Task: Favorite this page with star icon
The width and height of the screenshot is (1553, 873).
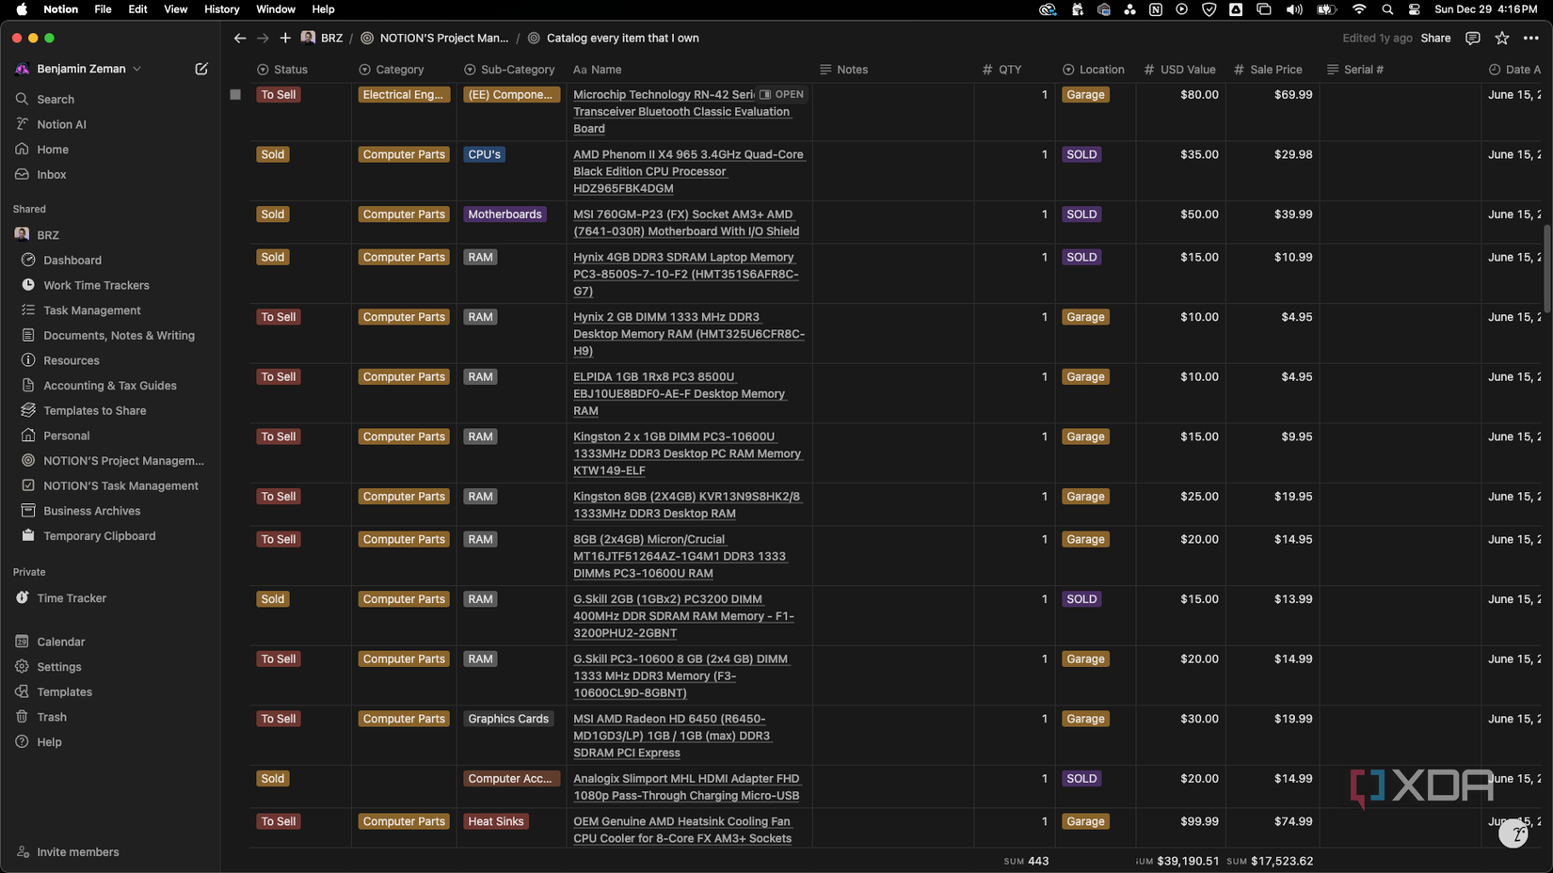Action: click(x=1502, y=39)
